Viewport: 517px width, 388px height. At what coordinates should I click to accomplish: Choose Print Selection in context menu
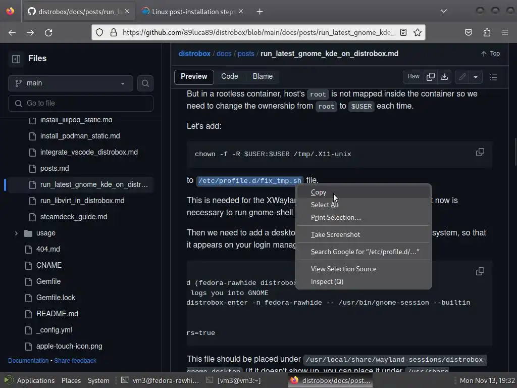tap(364, 217)
